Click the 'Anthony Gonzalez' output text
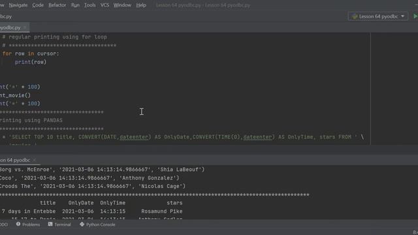Image resolution: width=418 pixels, height=235 pixels. pyautogui.click(x=148, y=178)
